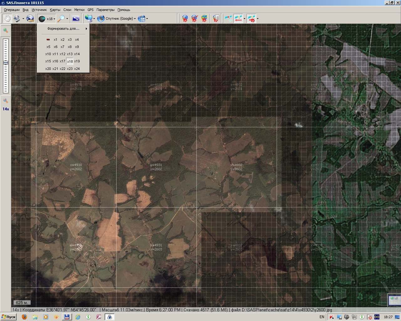Viewport: 401px width, 321px height.
Task: Click the Пуск start button
Action: pos(8,317)
